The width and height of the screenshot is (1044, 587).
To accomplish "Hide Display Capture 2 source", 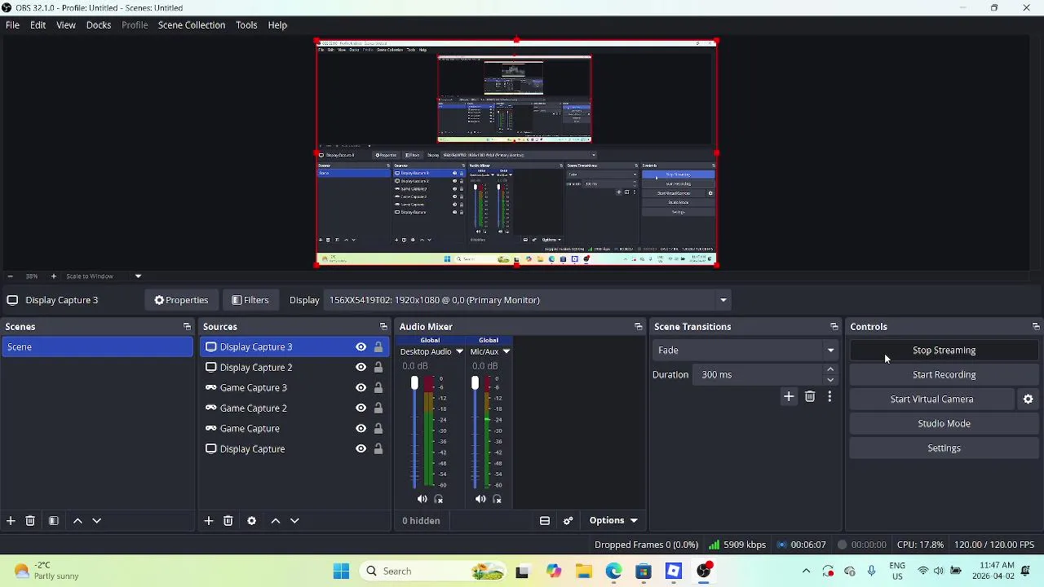I will pyautogui.click(x=361, y=368).
